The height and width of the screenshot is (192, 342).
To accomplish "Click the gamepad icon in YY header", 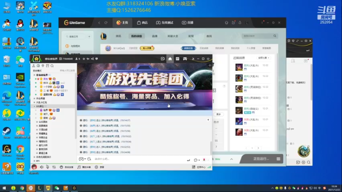I will [185, 59].
